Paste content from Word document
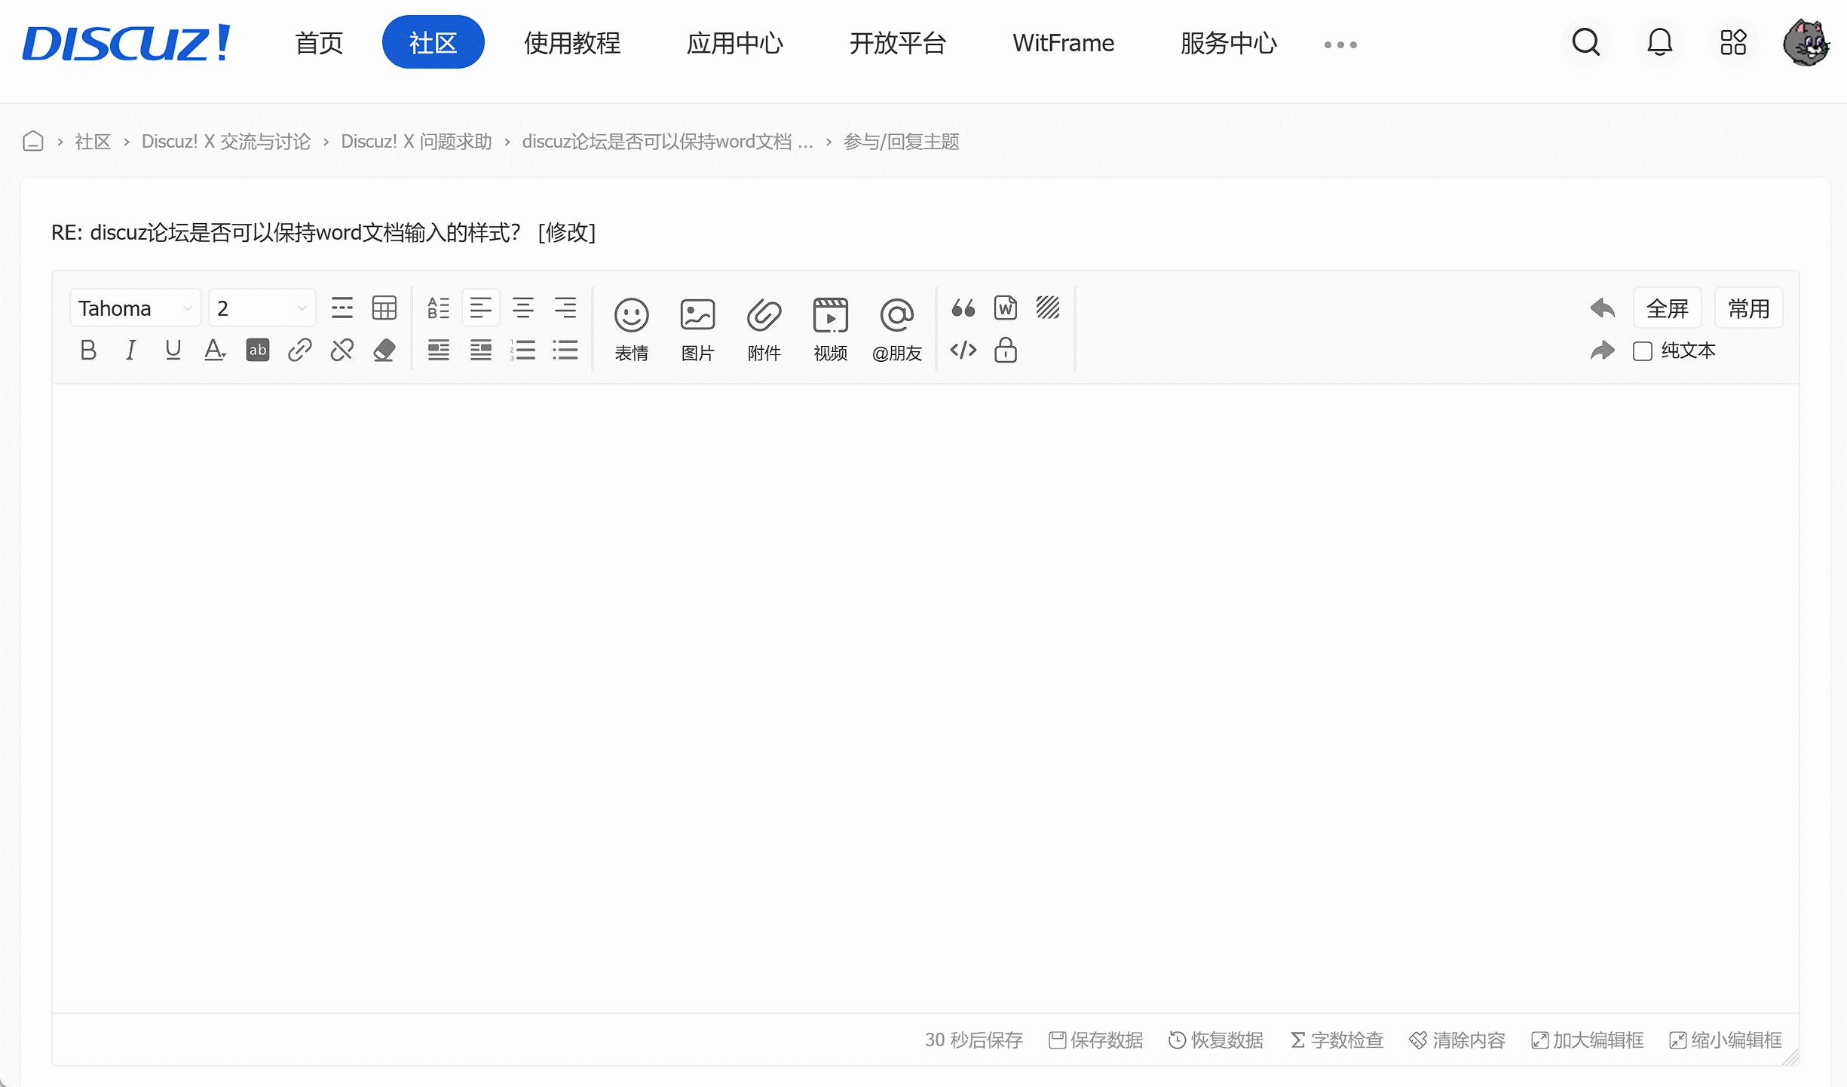This screenshot has height=1087, width=1847. (x=1005, y=308)
